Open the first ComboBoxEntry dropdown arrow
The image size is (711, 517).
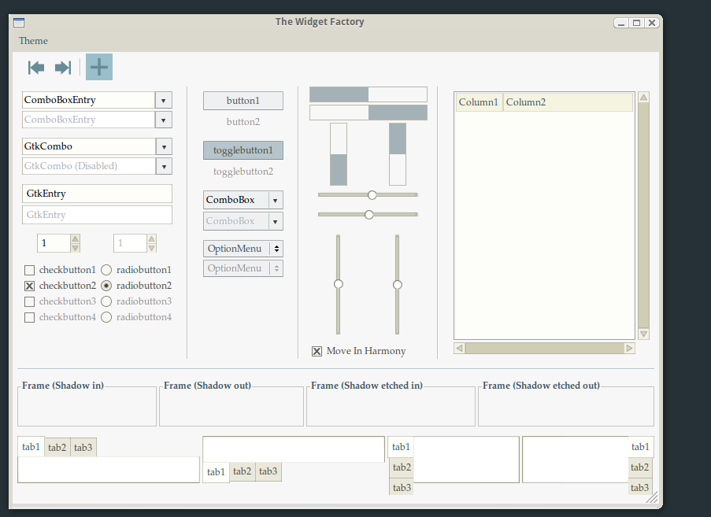click(x=163, y=100)
